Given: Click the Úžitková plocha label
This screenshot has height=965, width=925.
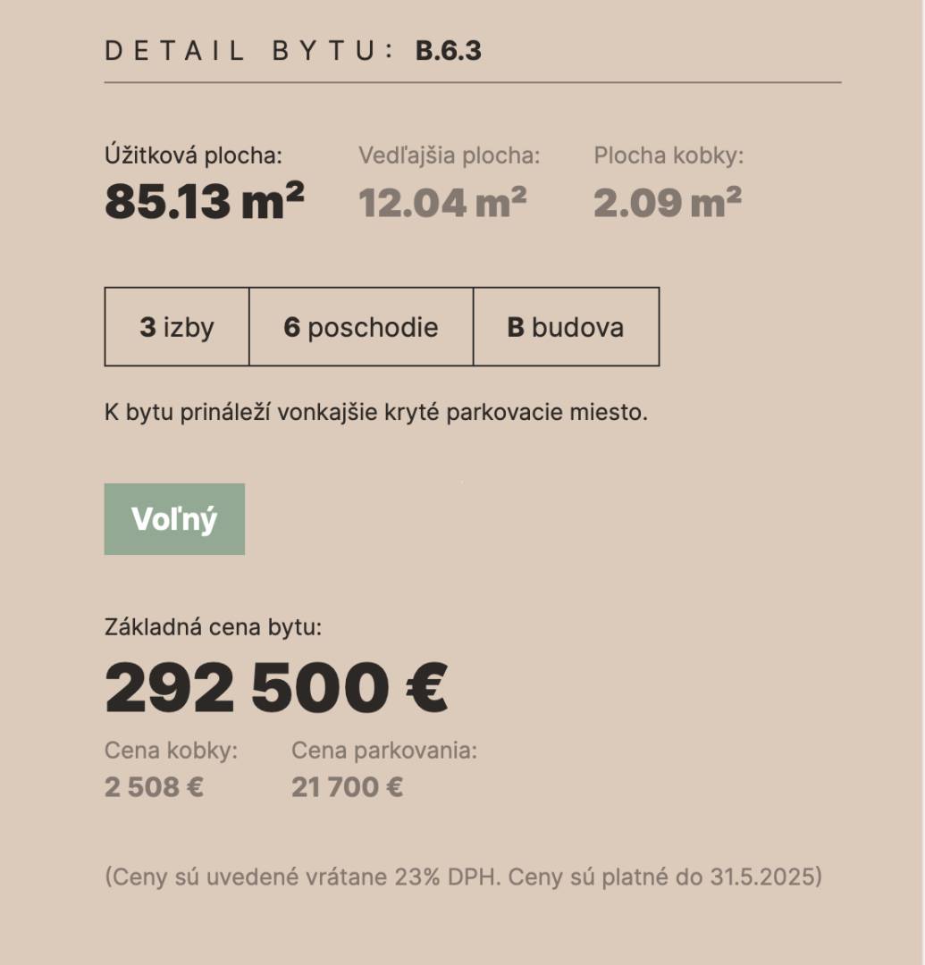Looking at the screenshot, I should pyautogui.click(x=193, y=155).
